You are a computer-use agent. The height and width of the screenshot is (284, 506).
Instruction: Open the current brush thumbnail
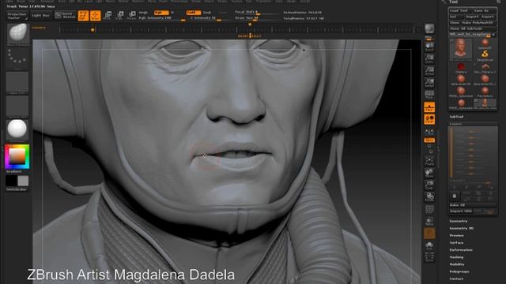click(x=18, y=33)
